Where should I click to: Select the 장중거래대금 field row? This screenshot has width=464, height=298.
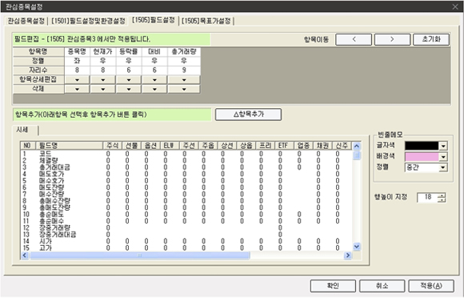[186, 234]
